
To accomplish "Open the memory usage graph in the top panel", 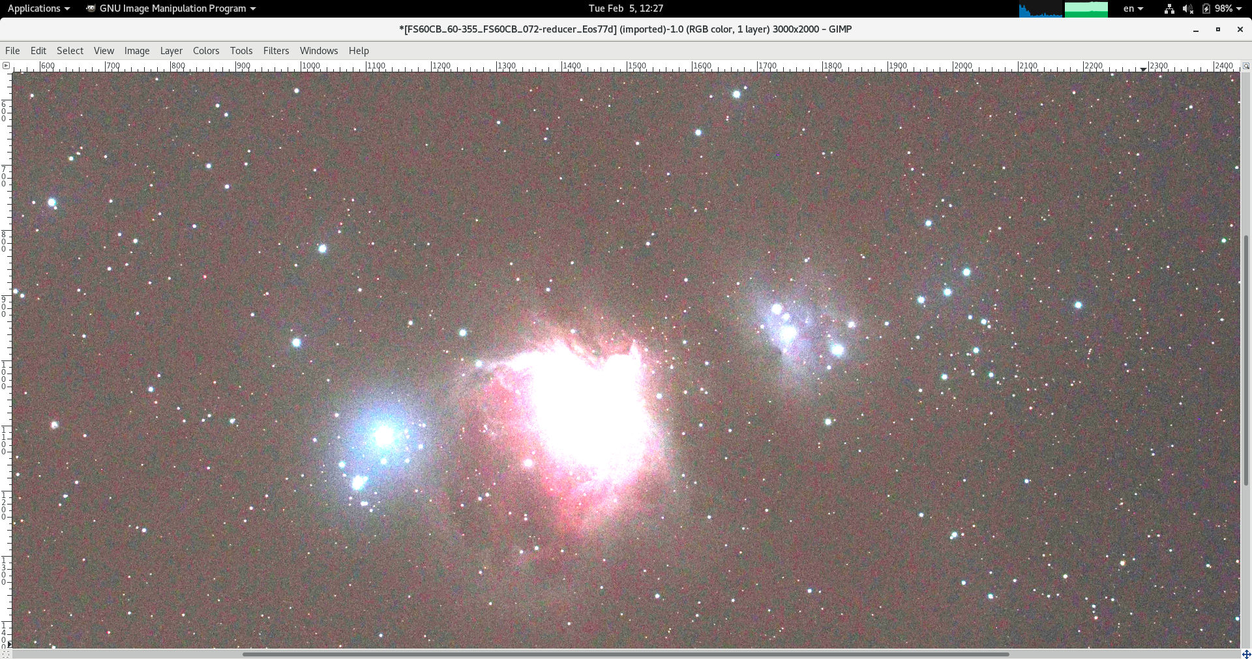I will pos(1086,8).
